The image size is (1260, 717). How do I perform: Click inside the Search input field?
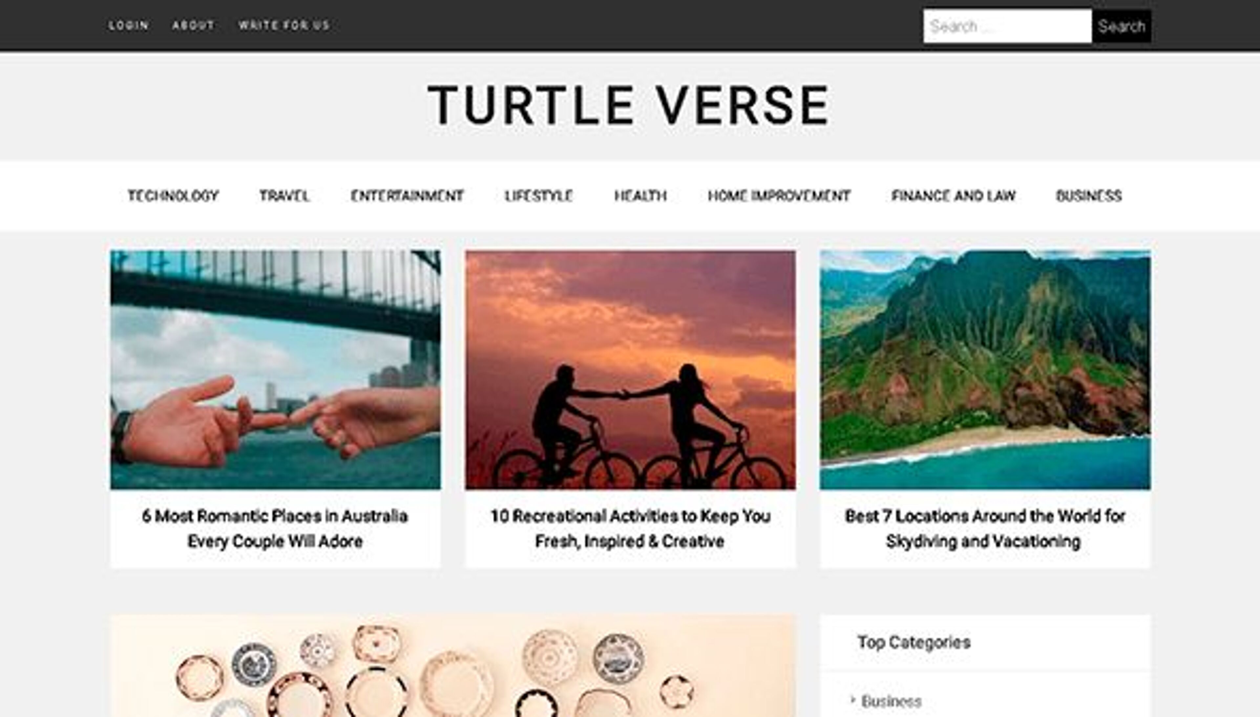1007,26
